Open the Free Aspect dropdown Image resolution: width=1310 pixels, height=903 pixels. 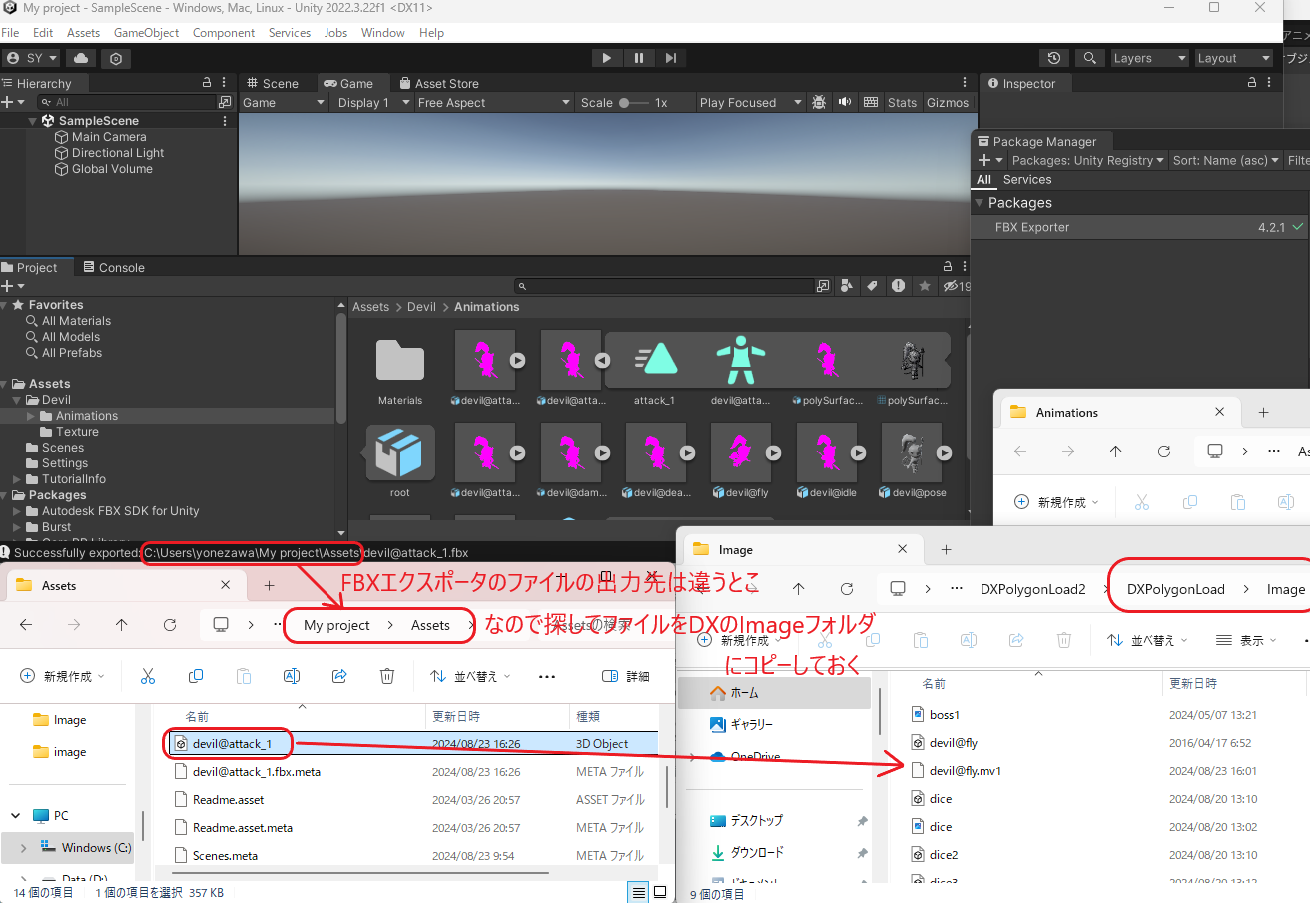[493, 102]
